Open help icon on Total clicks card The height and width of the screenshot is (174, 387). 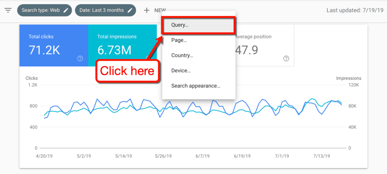pos(80,59)
